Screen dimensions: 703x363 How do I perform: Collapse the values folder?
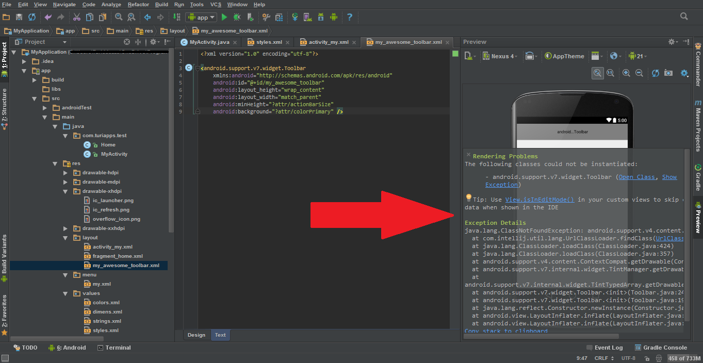[x=65, y=293]
